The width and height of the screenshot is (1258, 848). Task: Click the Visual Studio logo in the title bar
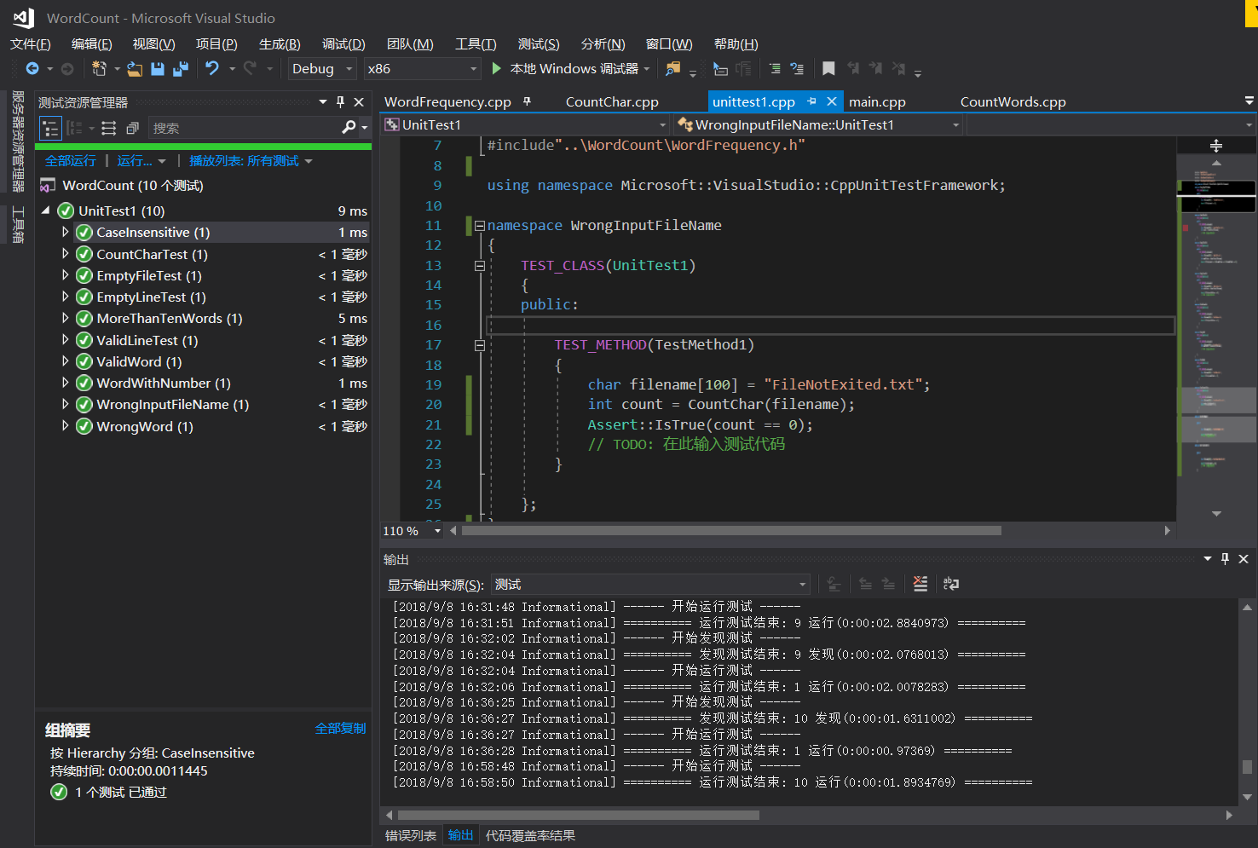coord(23,17)
